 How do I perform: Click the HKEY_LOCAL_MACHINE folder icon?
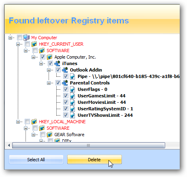[x=34, y=122]
